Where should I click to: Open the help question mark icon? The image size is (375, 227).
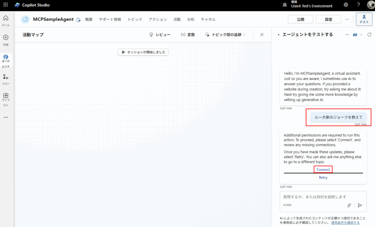358,5
